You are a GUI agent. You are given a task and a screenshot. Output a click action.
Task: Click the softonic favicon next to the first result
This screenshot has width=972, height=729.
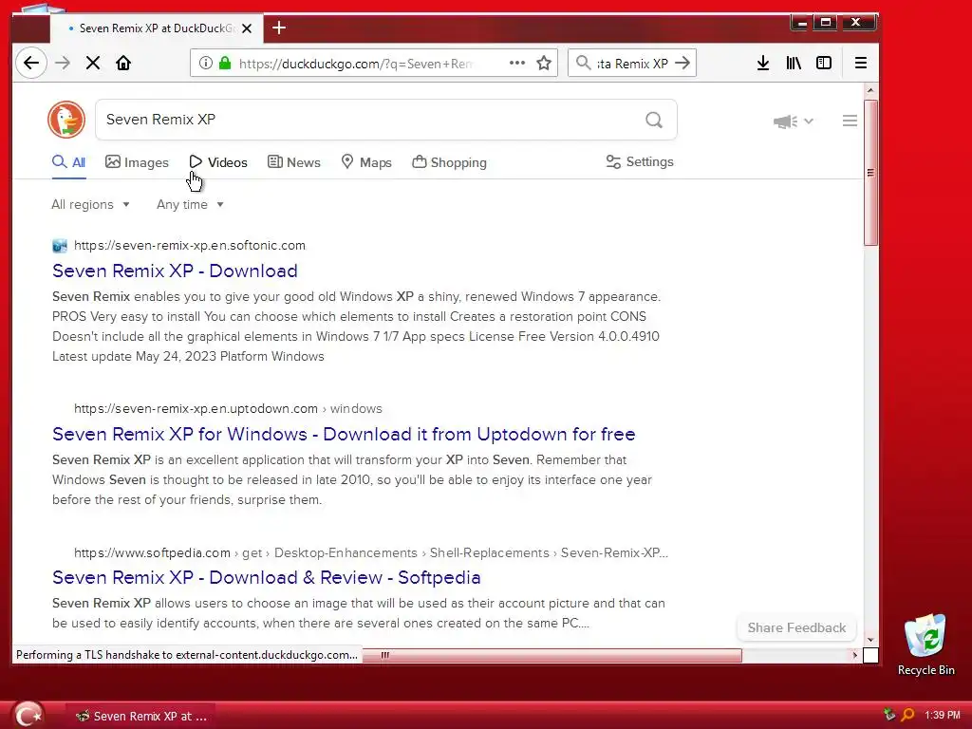(x=60, y=246)
